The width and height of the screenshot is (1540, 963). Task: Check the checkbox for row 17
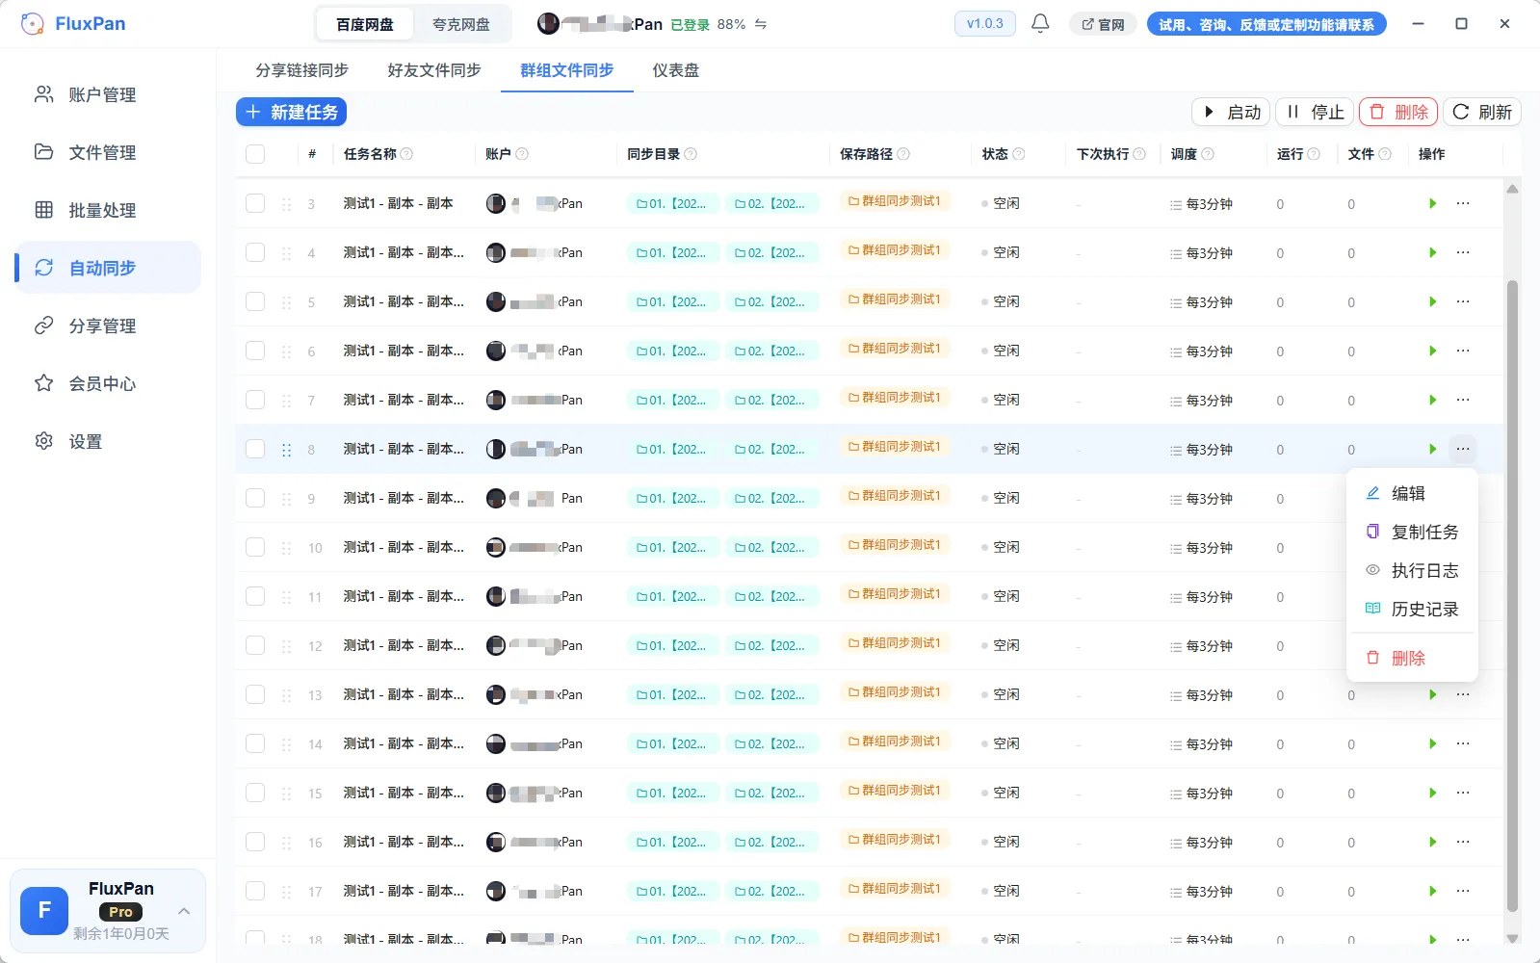[x=255, y=891]
